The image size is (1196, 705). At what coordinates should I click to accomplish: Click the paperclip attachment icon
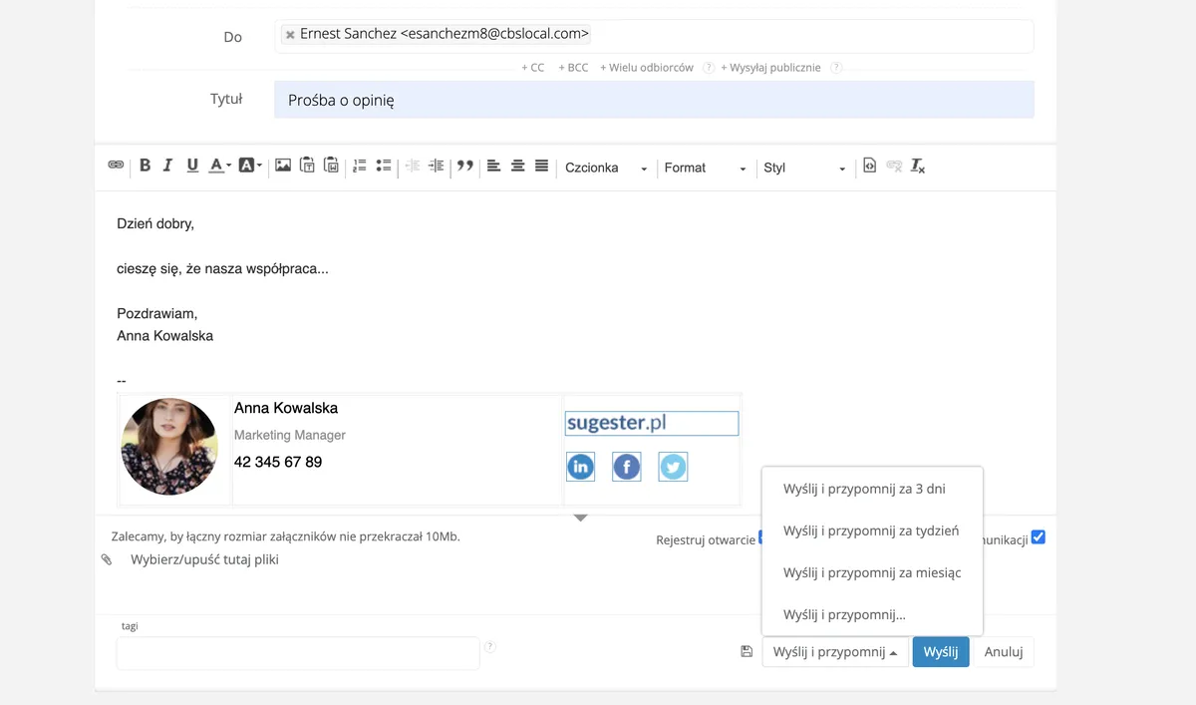point(107,560)
